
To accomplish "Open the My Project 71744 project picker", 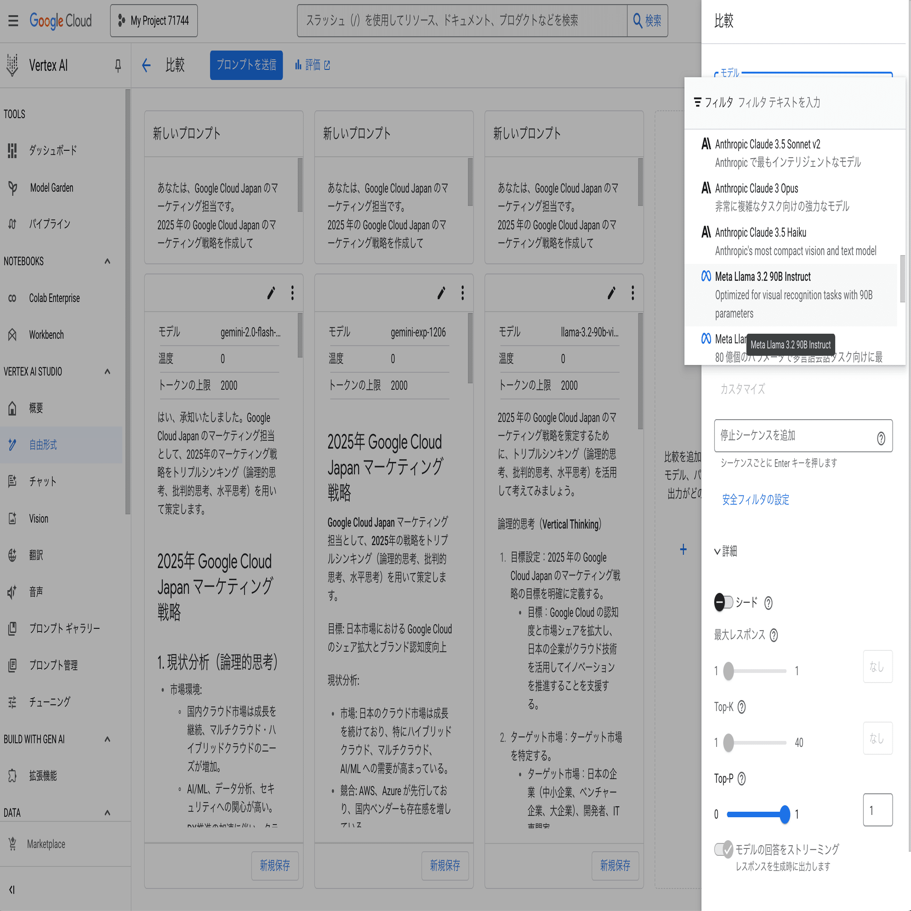I will pos(153,20).
